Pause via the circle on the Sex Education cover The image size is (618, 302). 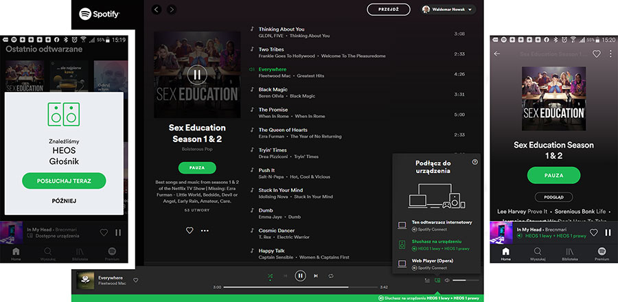(x=197, y=74)
